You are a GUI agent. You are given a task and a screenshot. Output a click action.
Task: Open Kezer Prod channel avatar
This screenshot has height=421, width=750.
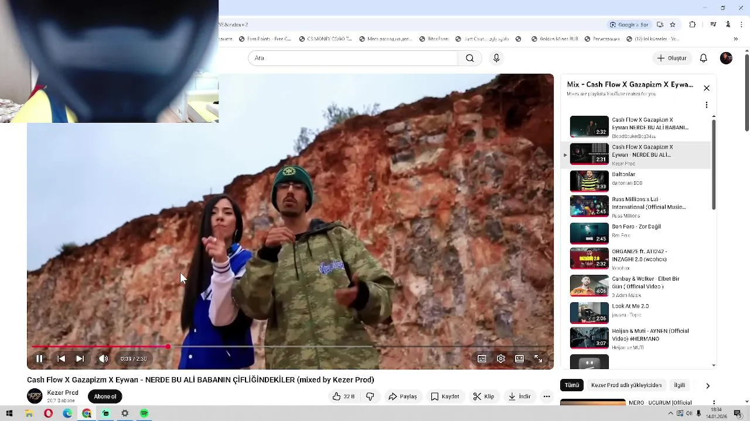(x=35, y=396)
